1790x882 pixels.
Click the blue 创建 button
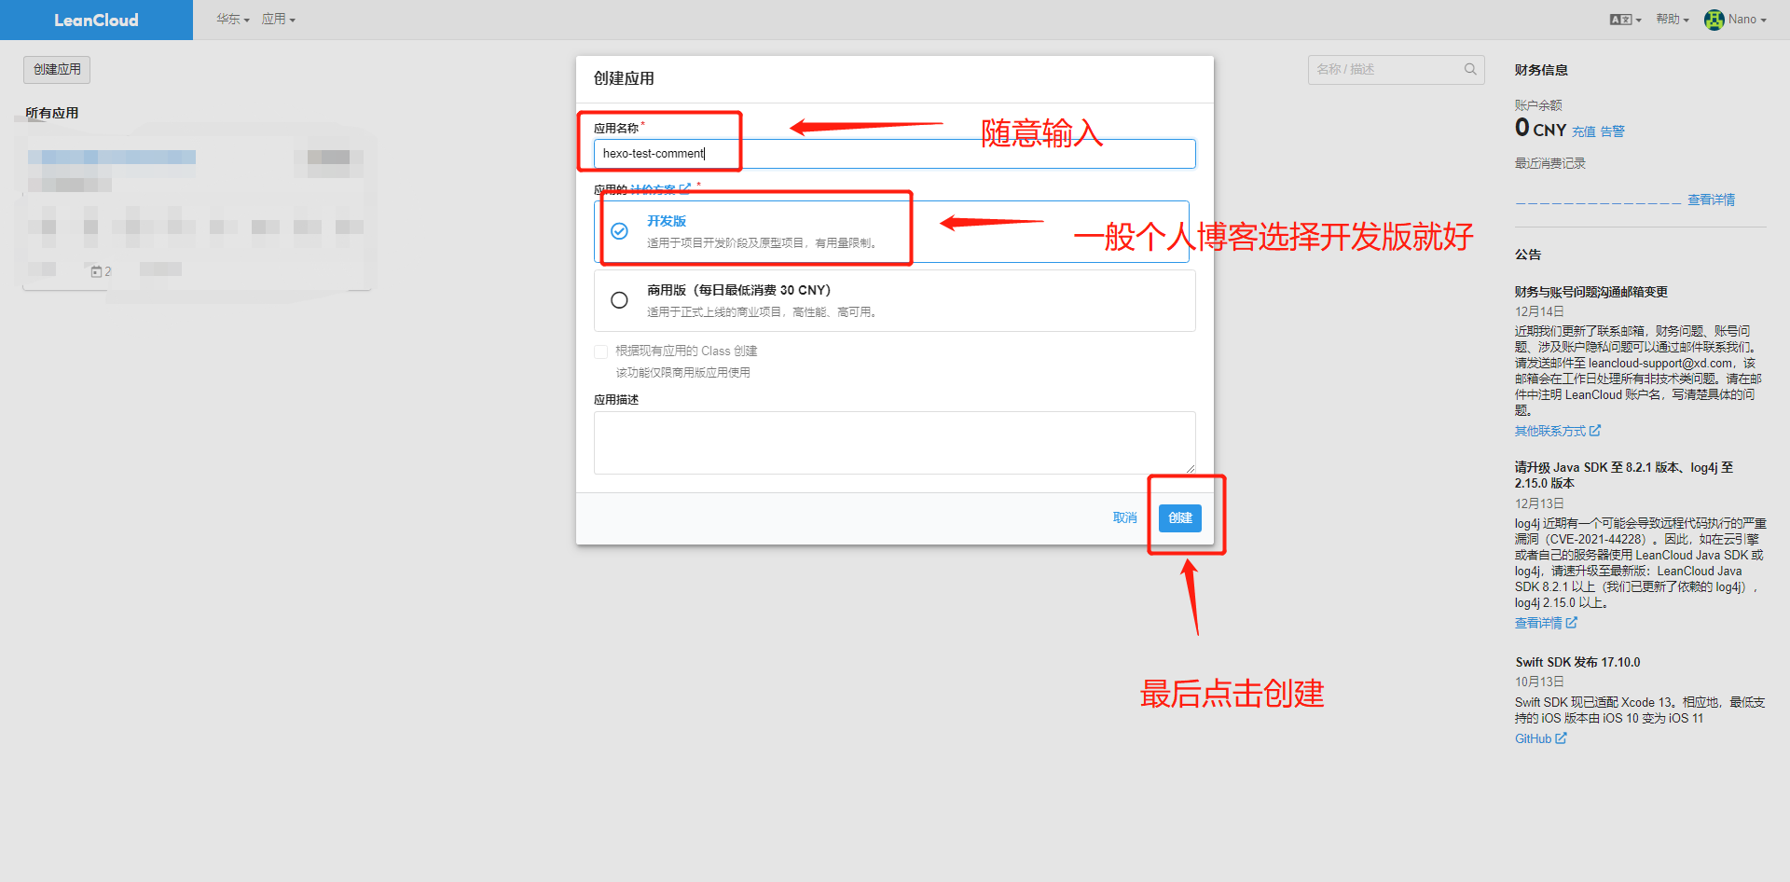(1180, 517)
